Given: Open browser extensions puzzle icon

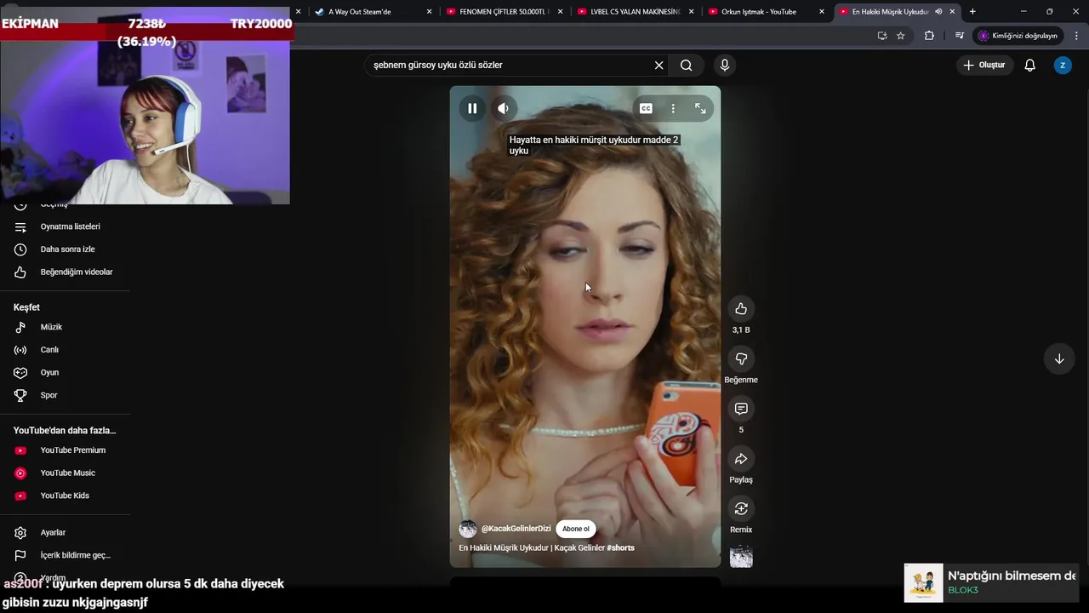Looking at the screenshot, I should pos(929,36).
